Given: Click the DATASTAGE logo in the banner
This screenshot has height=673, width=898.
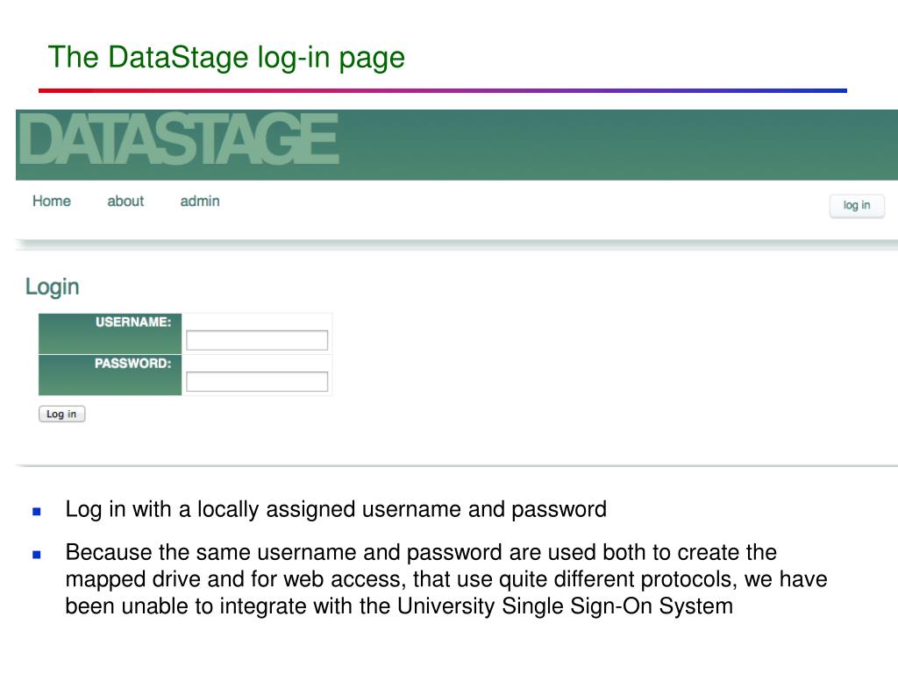Looking at the screenshot, I should [x=179, y=140].
